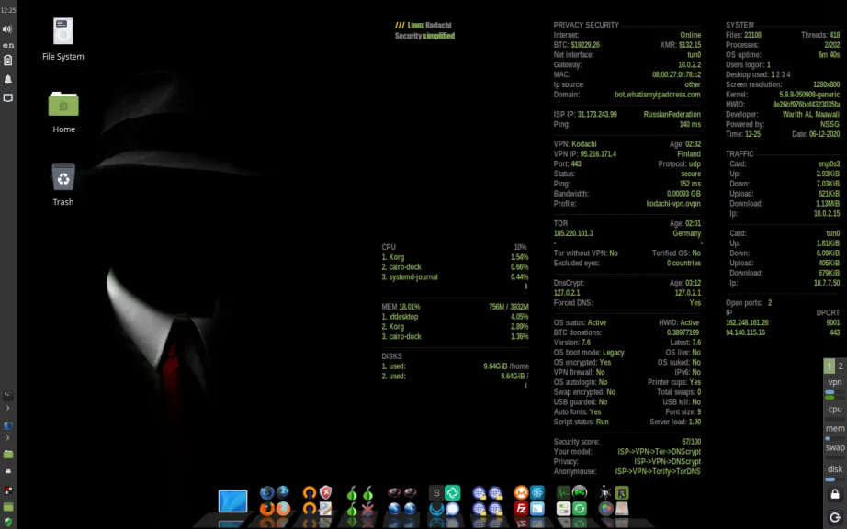
Task: Open the Monero wallet icon in the dock
Action: pyautogui.click(x=521, y=493)
